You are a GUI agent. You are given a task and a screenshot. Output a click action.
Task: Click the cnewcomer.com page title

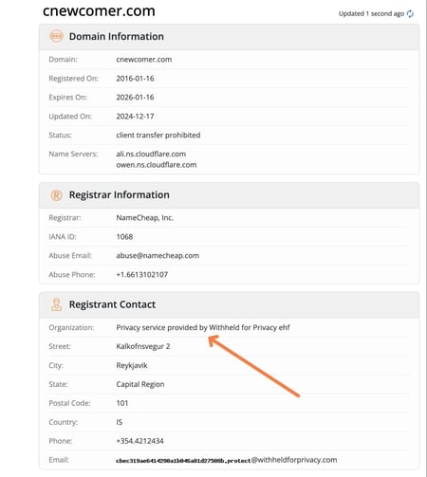point(99,10)
